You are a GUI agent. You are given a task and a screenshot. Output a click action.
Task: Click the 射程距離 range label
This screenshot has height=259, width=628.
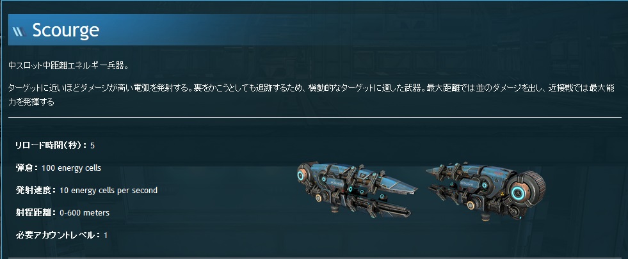click(x=36, y=212)
